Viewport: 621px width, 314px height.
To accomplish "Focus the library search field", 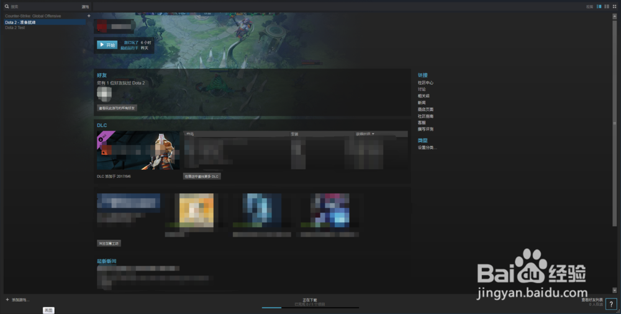I will 44,7.
